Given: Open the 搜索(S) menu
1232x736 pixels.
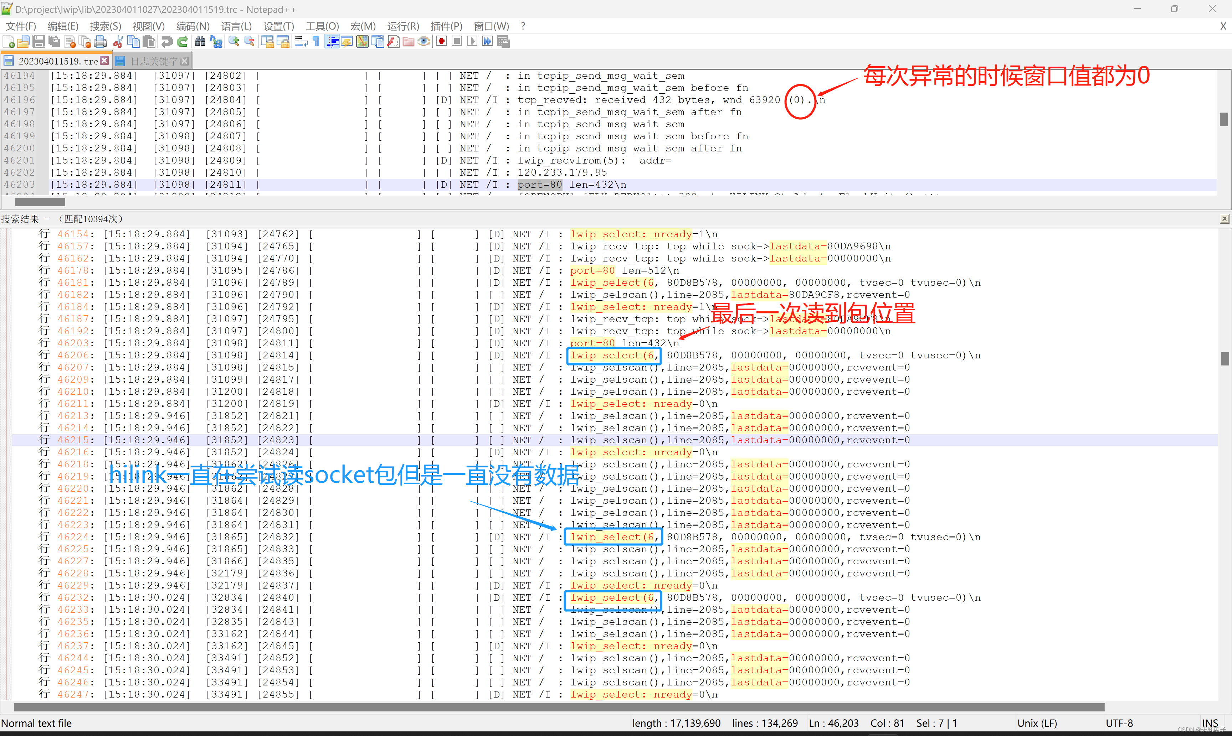Looking at the screenshot, I should 105,26.
